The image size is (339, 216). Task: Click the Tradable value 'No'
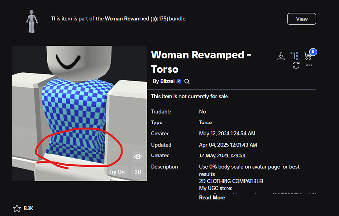click(202, 112)
